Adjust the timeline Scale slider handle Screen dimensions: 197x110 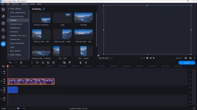(x=18, y=108)
